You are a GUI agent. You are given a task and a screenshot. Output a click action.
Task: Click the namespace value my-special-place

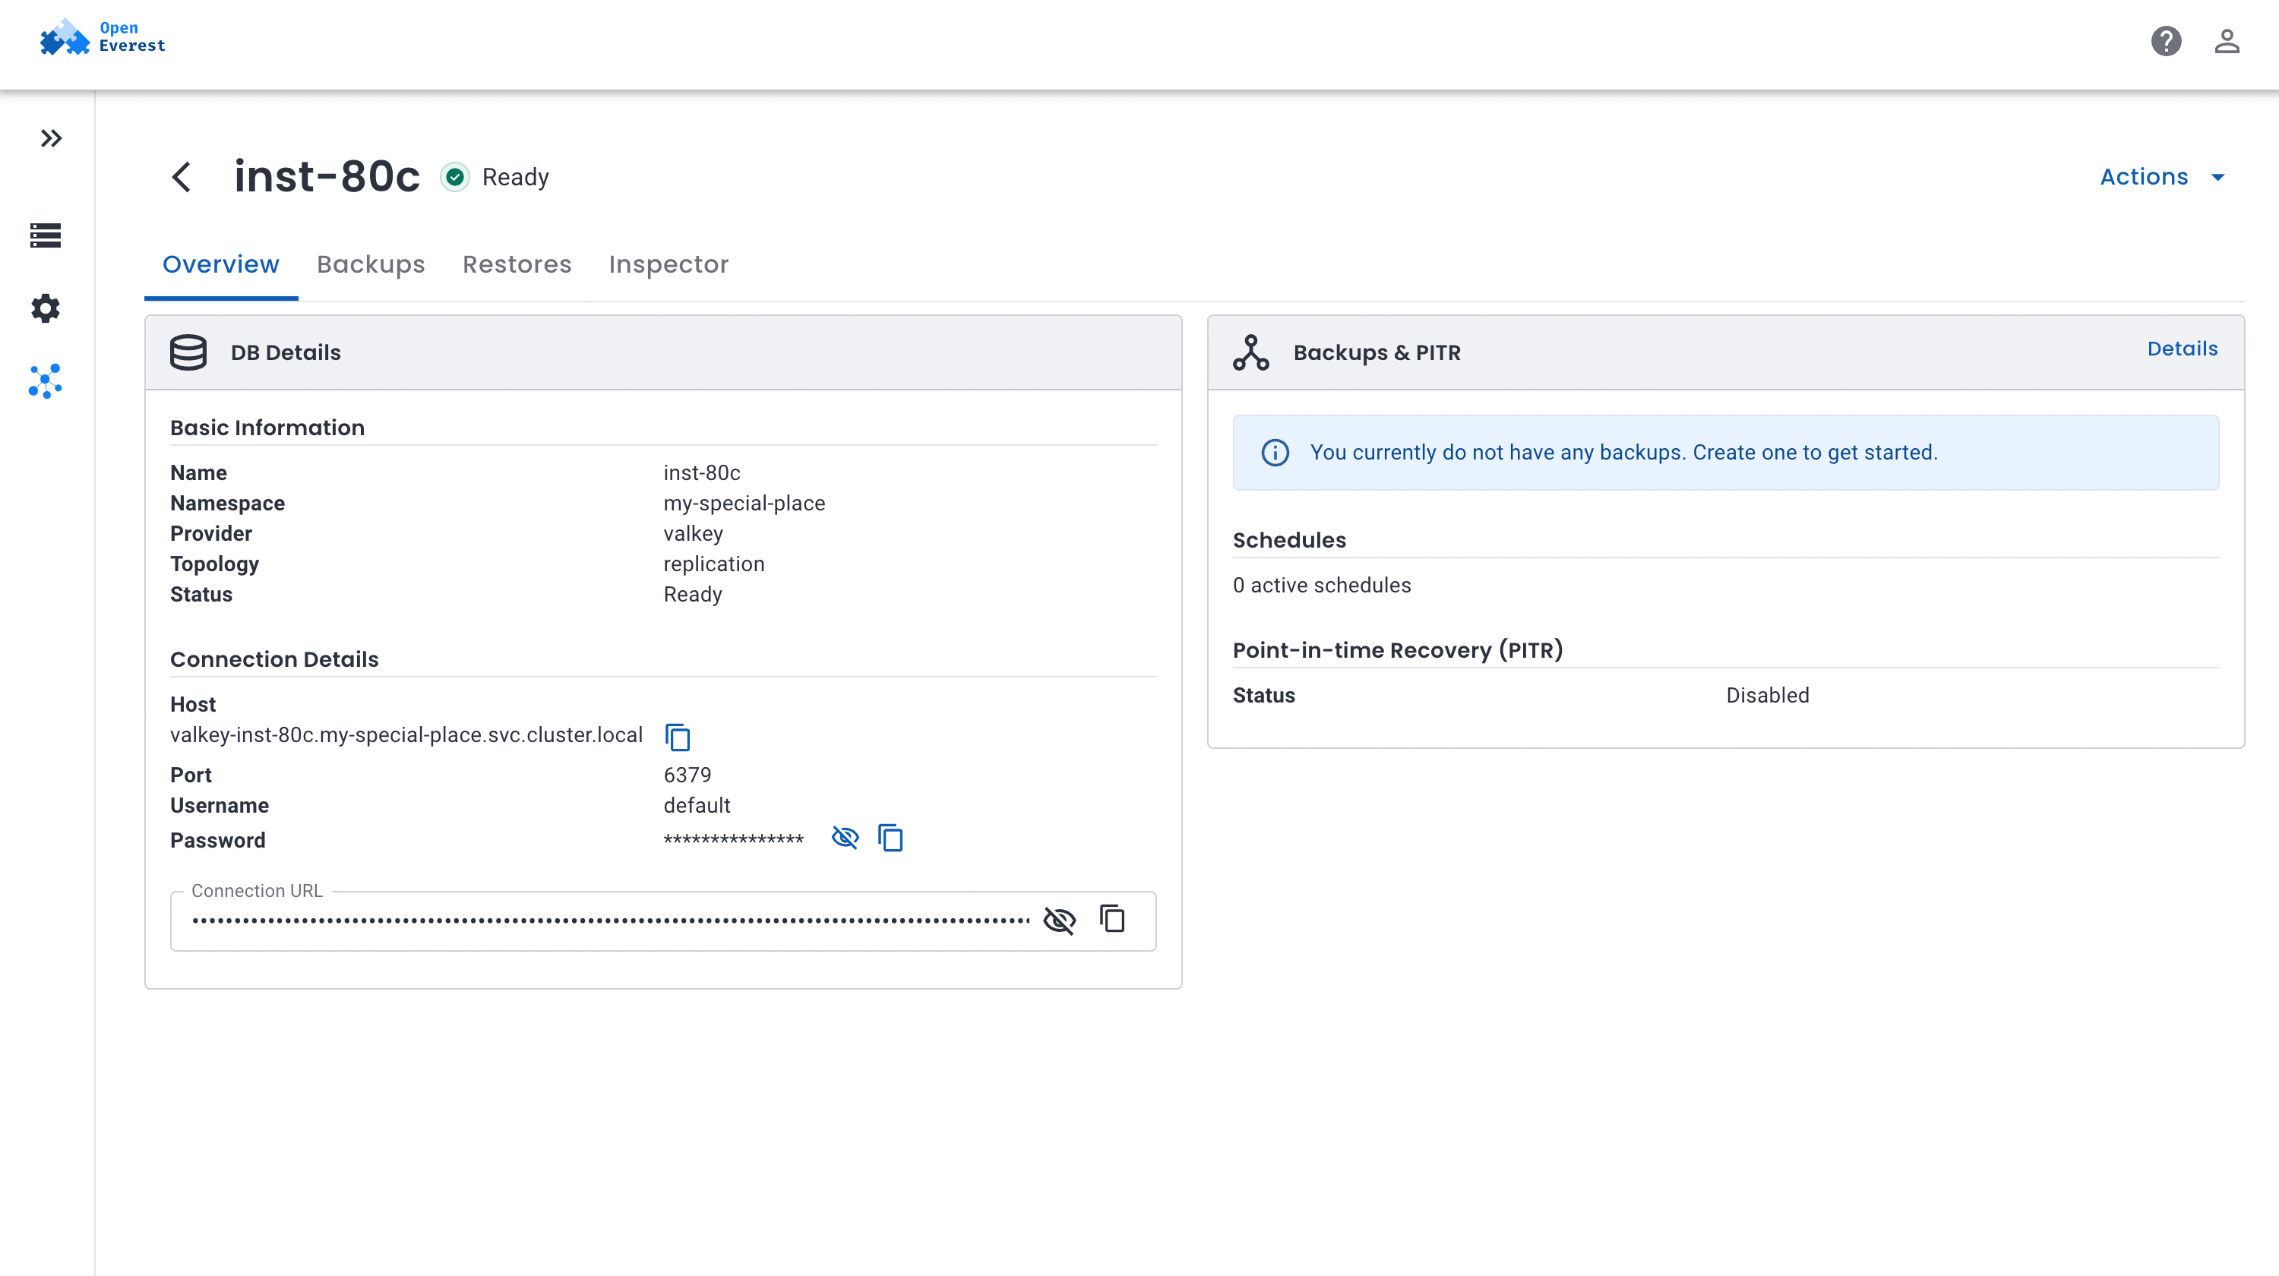click(744, 504)
